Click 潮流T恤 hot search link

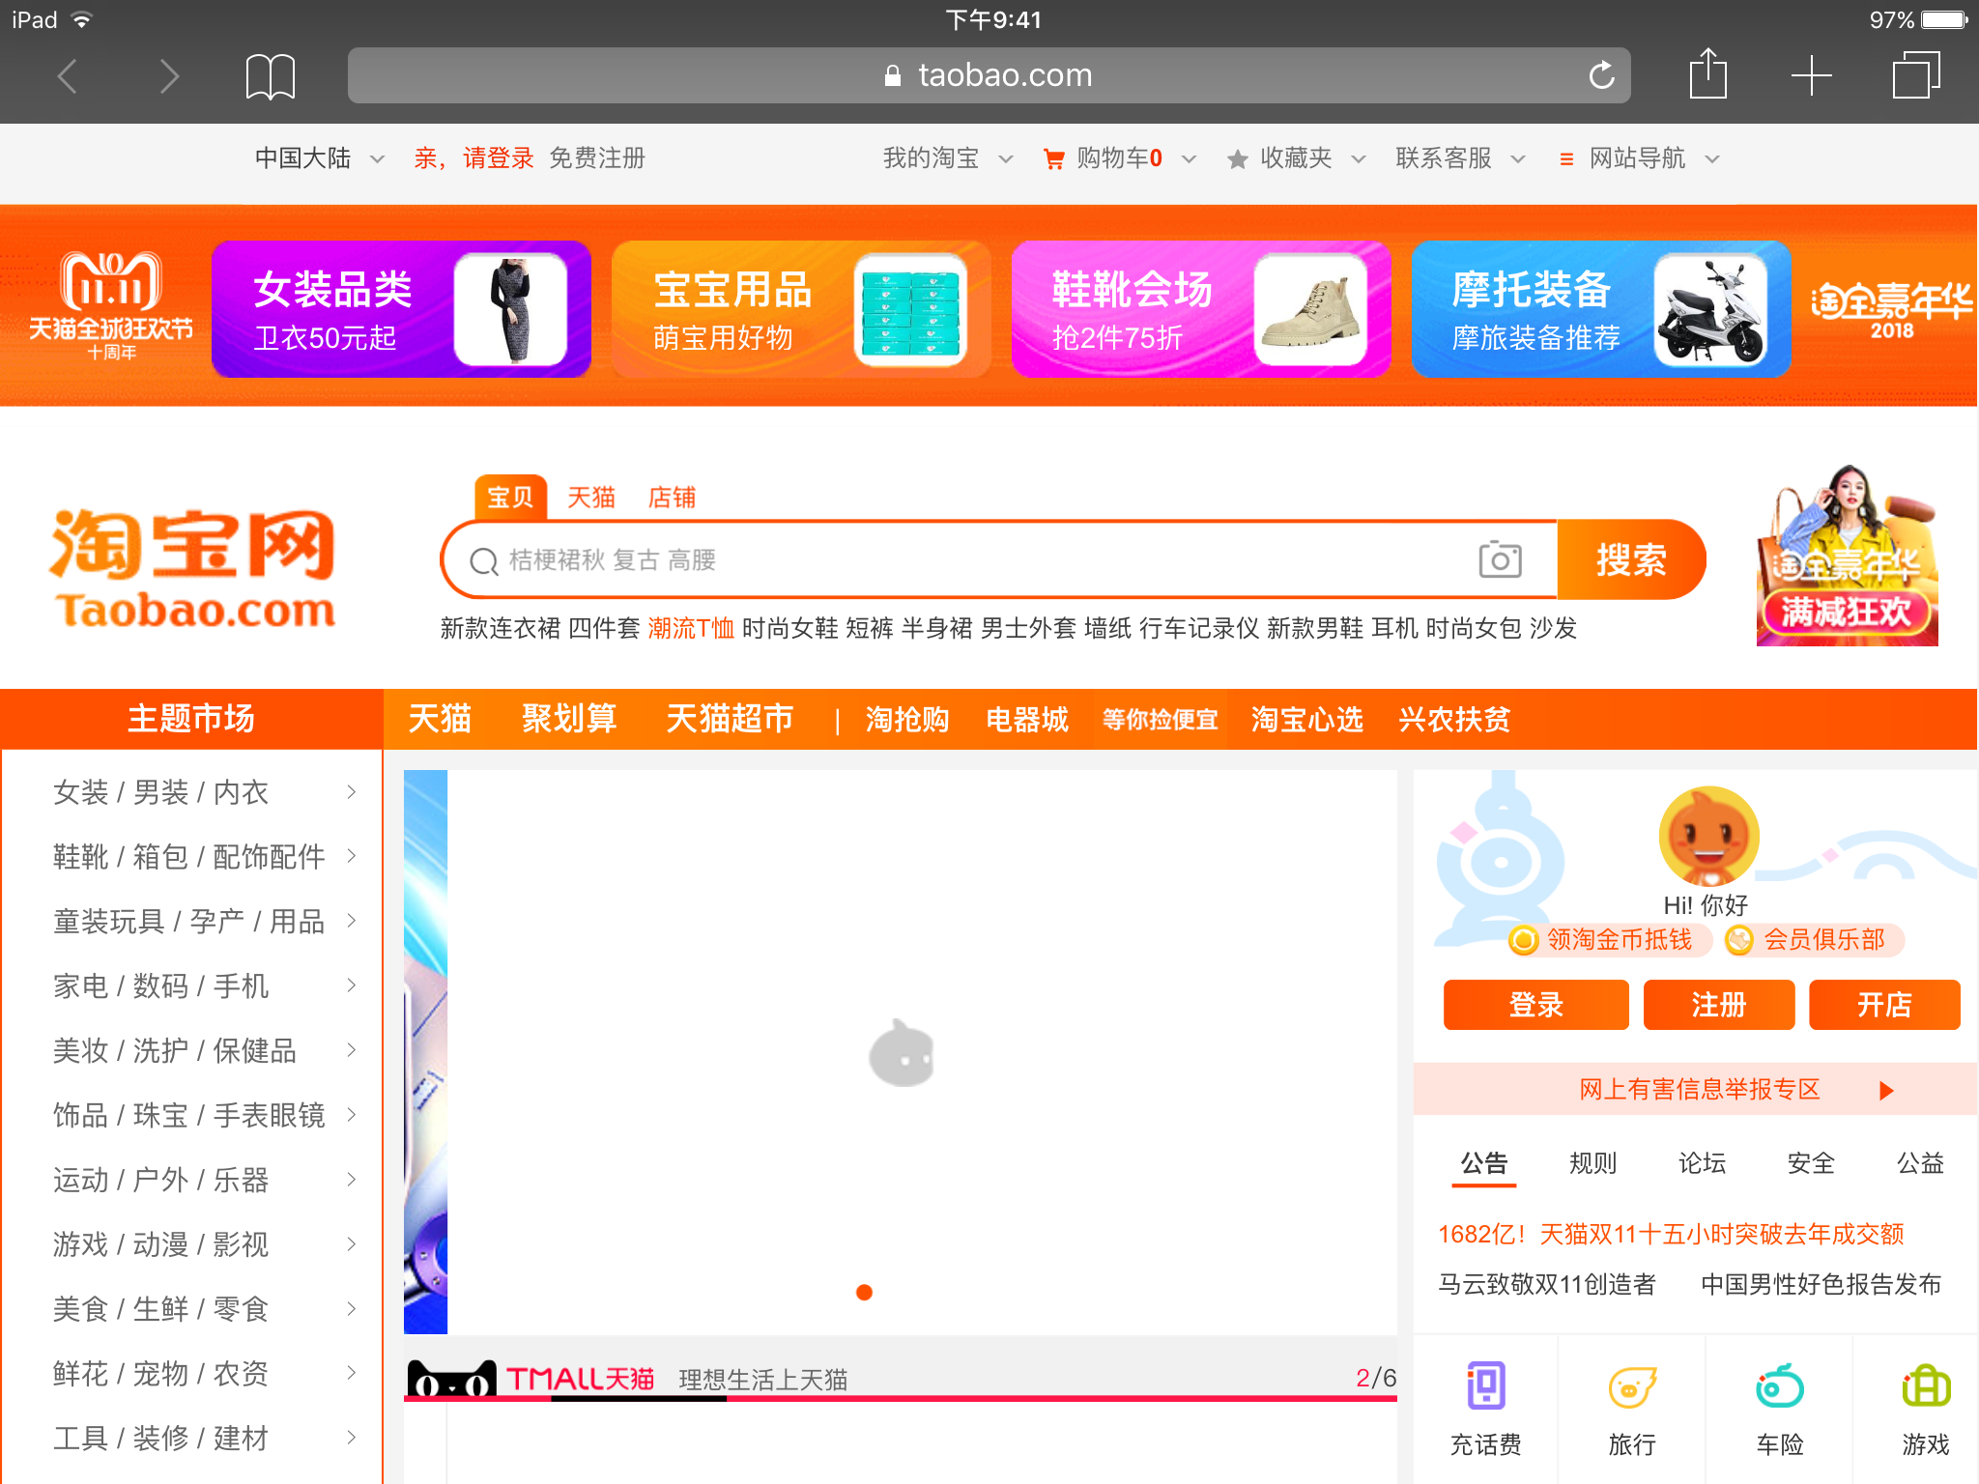point(691,628)
